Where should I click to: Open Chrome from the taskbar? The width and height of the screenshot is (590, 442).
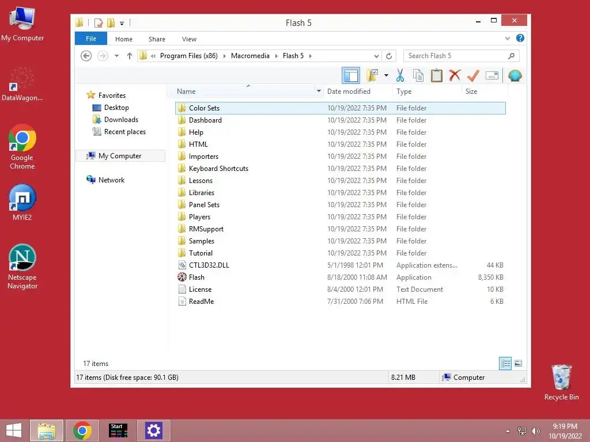click(82, 430)
